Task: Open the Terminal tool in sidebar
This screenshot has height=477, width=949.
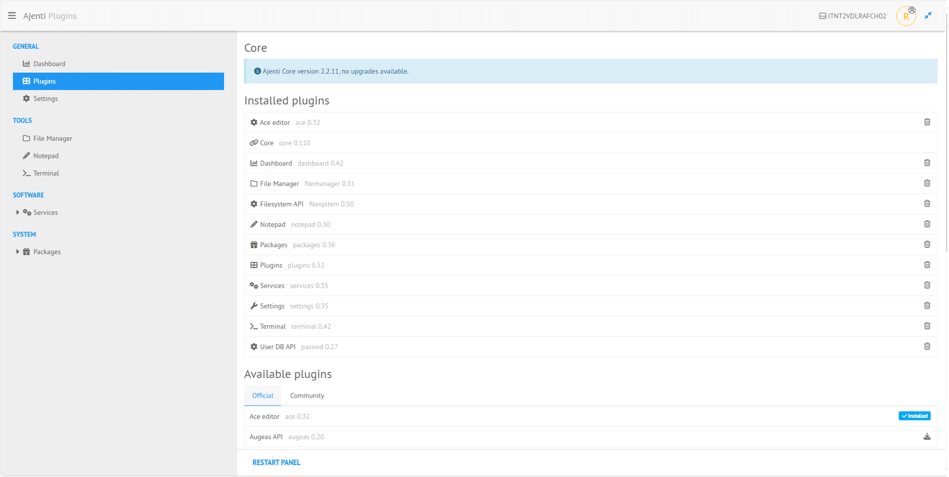Action: [x=46, y=173]
